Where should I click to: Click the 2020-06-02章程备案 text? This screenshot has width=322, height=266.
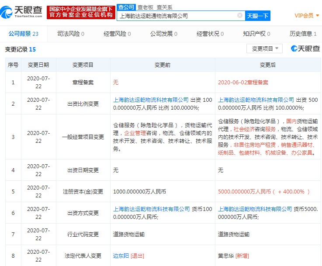243,82
